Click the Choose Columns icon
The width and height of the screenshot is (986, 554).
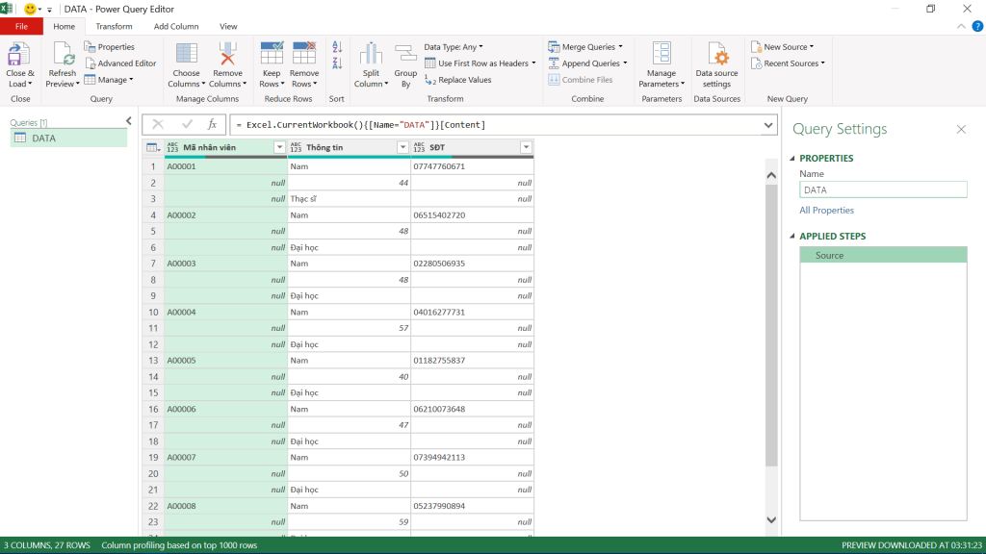tap(186, 54)
